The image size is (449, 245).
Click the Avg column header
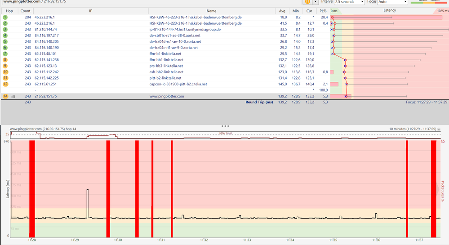point(282,11)
